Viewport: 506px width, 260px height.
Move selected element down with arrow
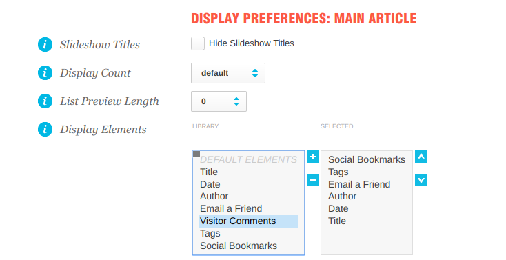tap(421, 180)
